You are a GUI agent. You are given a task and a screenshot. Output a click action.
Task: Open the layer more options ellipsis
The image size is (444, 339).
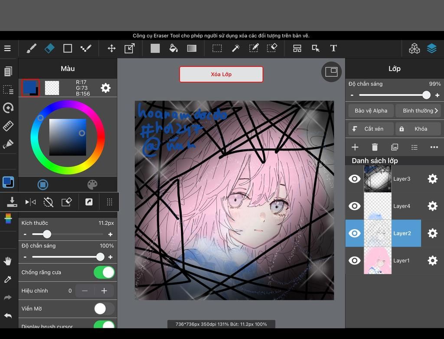click(x=434, y=147)
